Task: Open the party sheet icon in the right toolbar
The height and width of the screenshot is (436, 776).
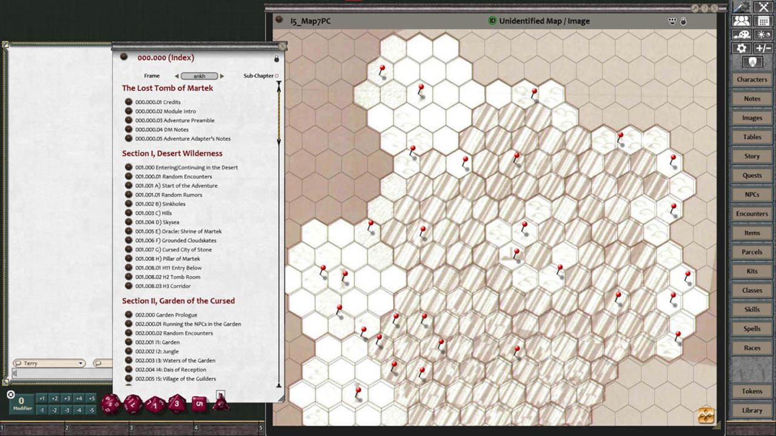Action: [x=742, y=21]
